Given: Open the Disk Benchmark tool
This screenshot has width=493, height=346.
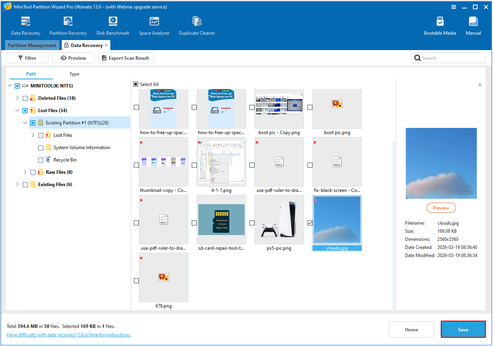Looking at the screenshot, I should (x=113, y=25).
